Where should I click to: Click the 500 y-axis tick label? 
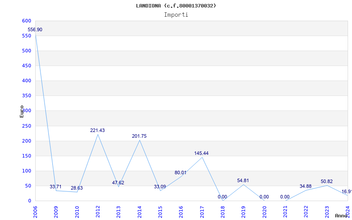[x=26, y=51]
